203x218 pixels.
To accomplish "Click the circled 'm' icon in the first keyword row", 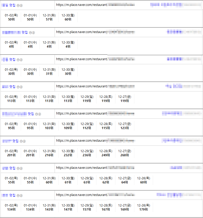I will pyautogui.click(x=18, y=5).
